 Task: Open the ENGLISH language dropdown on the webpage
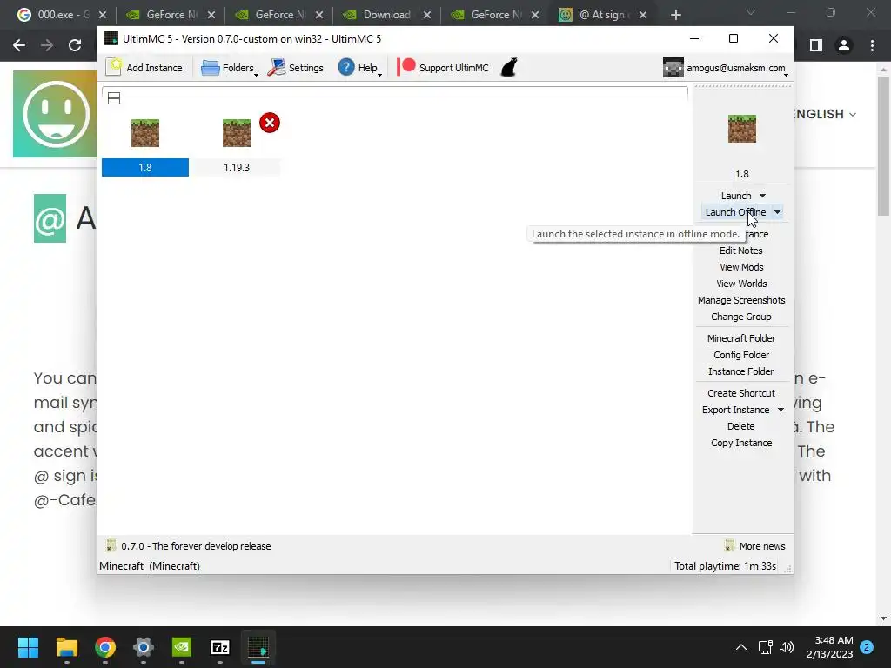click(825, 114)
